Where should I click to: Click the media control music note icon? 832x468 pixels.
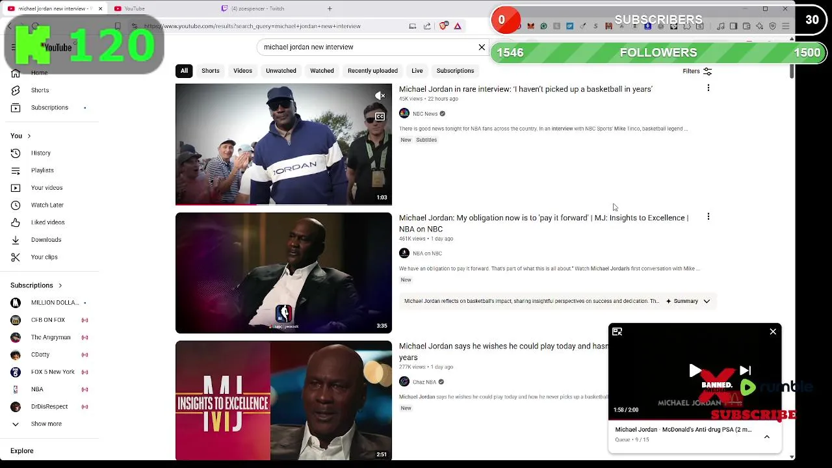[x=720, y=26]
